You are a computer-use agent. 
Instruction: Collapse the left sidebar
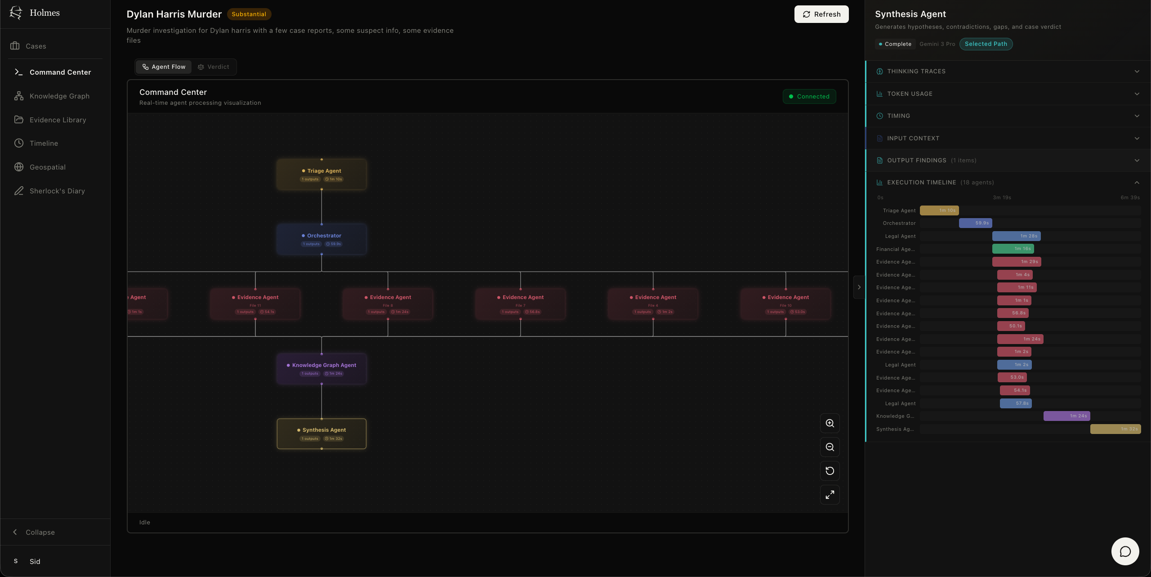click(x=40, y=532)
